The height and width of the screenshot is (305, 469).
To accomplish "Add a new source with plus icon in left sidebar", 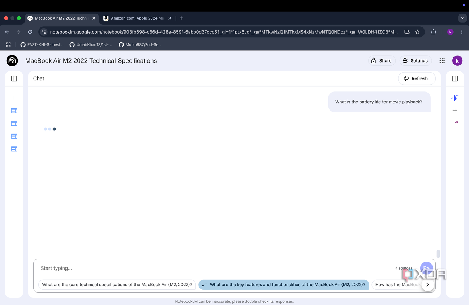I will click(14, 98).
